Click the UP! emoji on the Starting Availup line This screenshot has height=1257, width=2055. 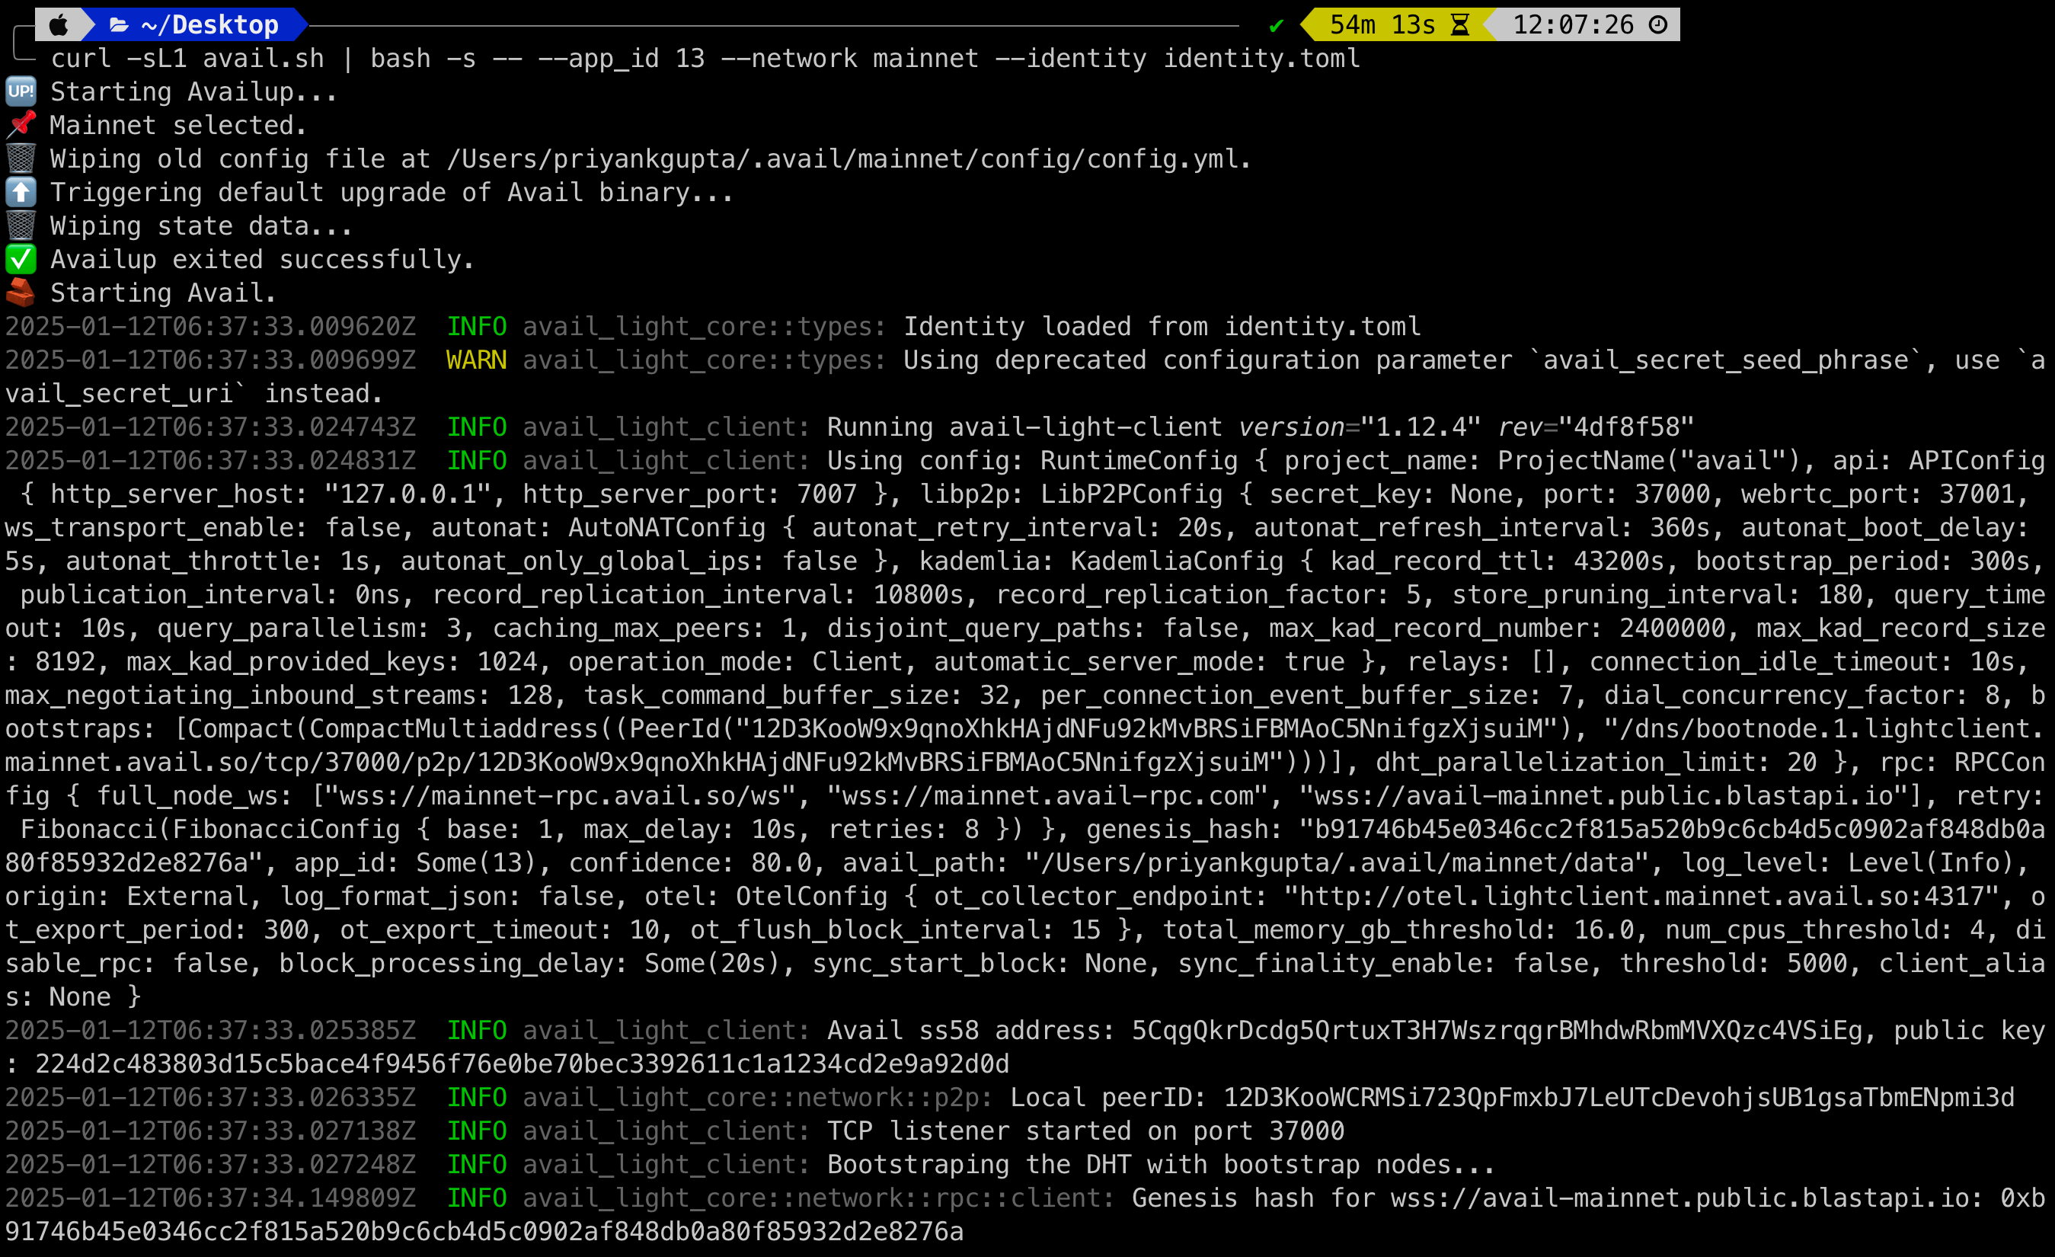pos(21,91)
